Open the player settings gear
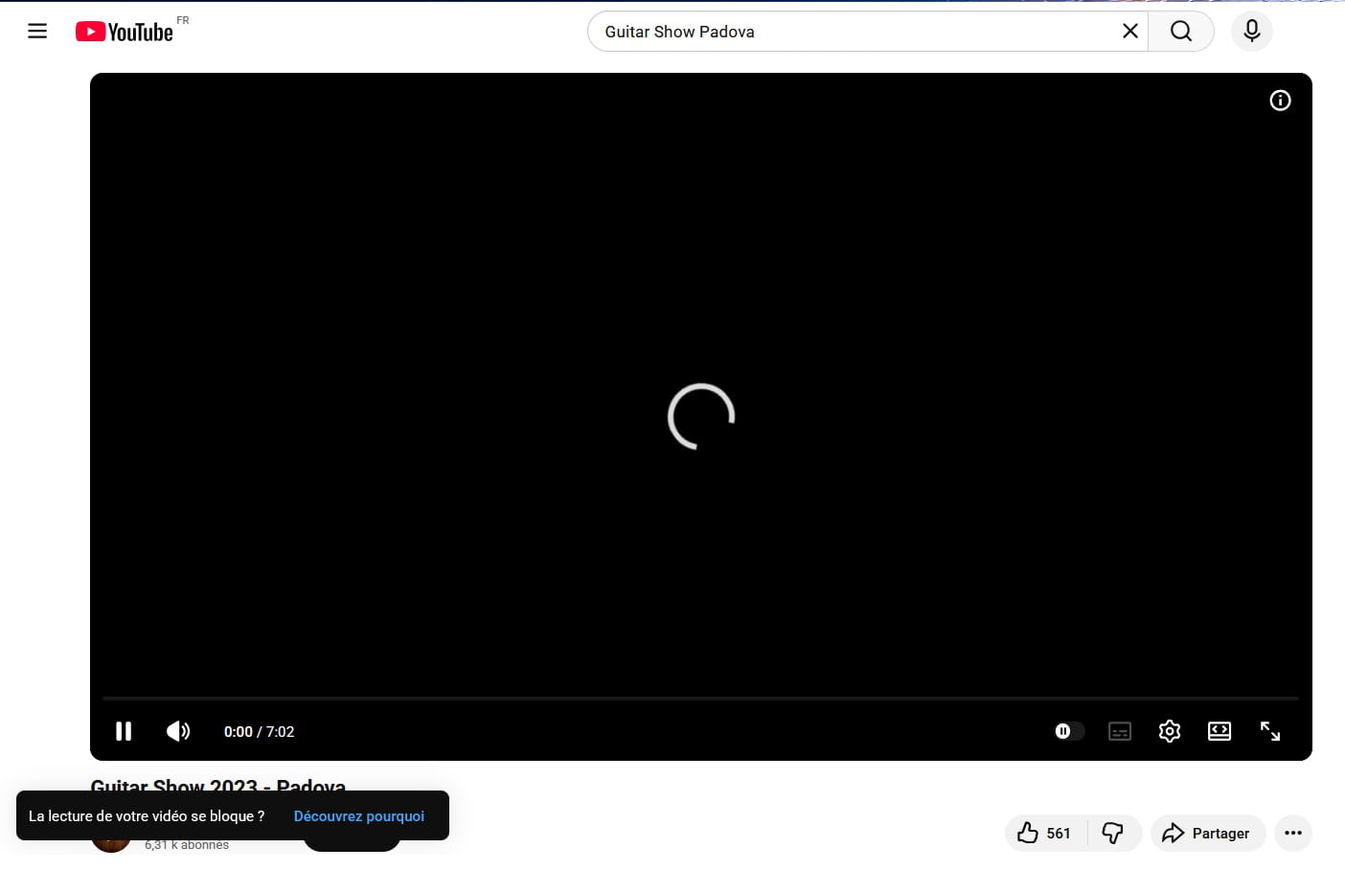 click(1170, 731)
